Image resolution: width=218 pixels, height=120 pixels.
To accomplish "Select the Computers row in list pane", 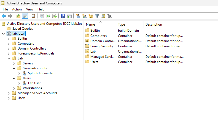I will [x=135, y=36].
